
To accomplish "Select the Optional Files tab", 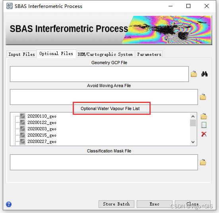I will (56, 53).
